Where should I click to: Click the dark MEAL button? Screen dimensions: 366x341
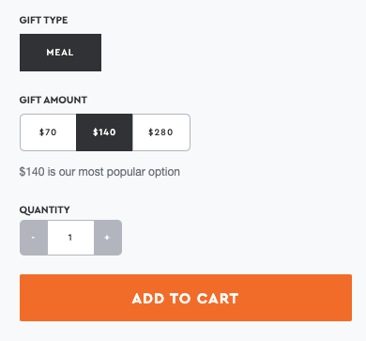click(60, 53)
